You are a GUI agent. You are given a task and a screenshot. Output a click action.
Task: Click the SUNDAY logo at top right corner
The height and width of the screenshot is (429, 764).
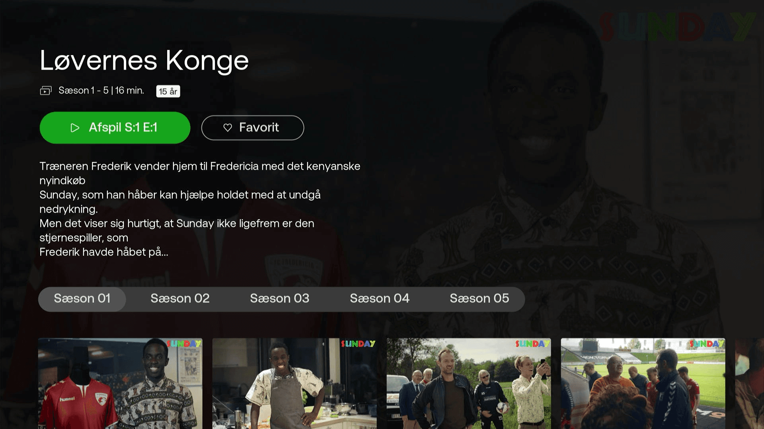pyautogui.click(x=677, y=27)
